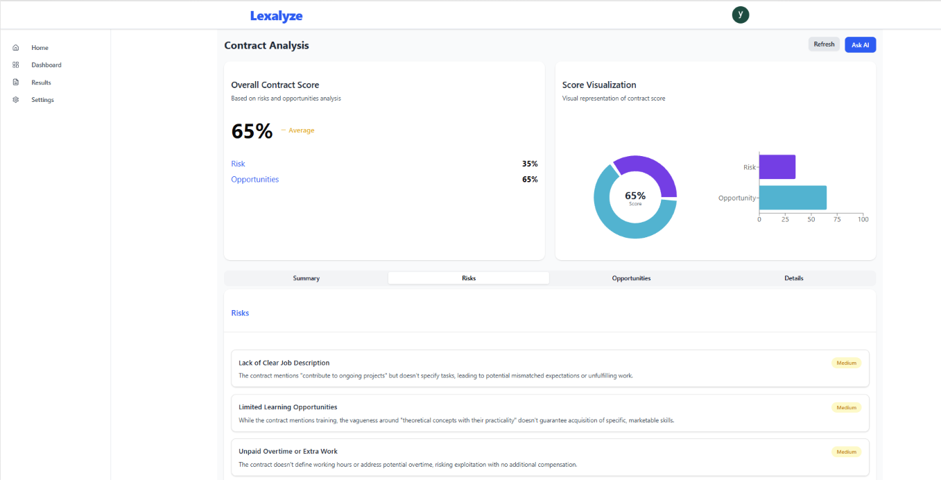Click the Results document icon
941x480 pixels.
pos(16,83)
